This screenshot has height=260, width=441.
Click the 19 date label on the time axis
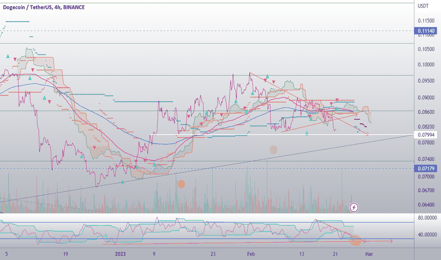click(65, 254)
